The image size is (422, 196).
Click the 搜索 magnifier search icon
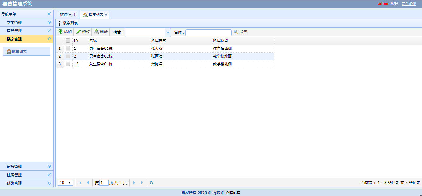pyautogui.click(x=235, y=32)
